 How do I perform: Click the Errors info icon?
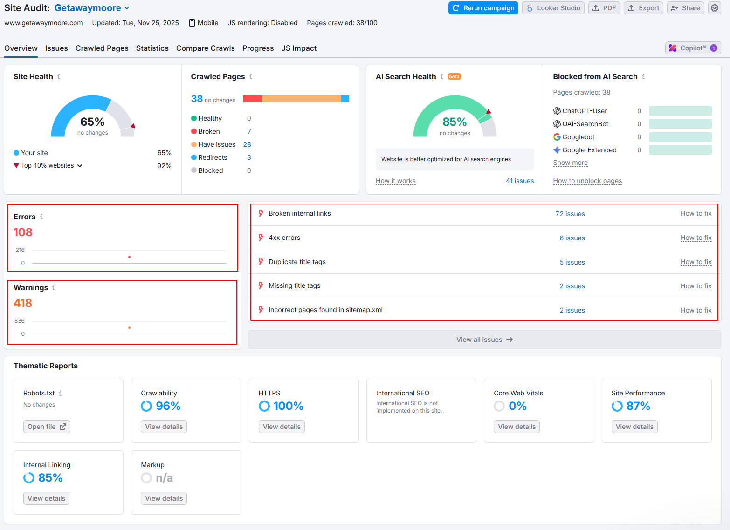(41, 217)
